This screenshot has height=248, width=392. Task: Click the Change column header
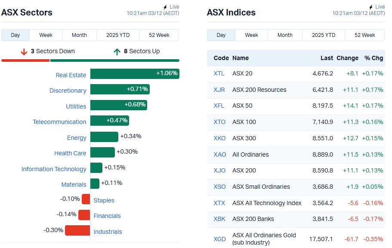(x=348, y=58)
